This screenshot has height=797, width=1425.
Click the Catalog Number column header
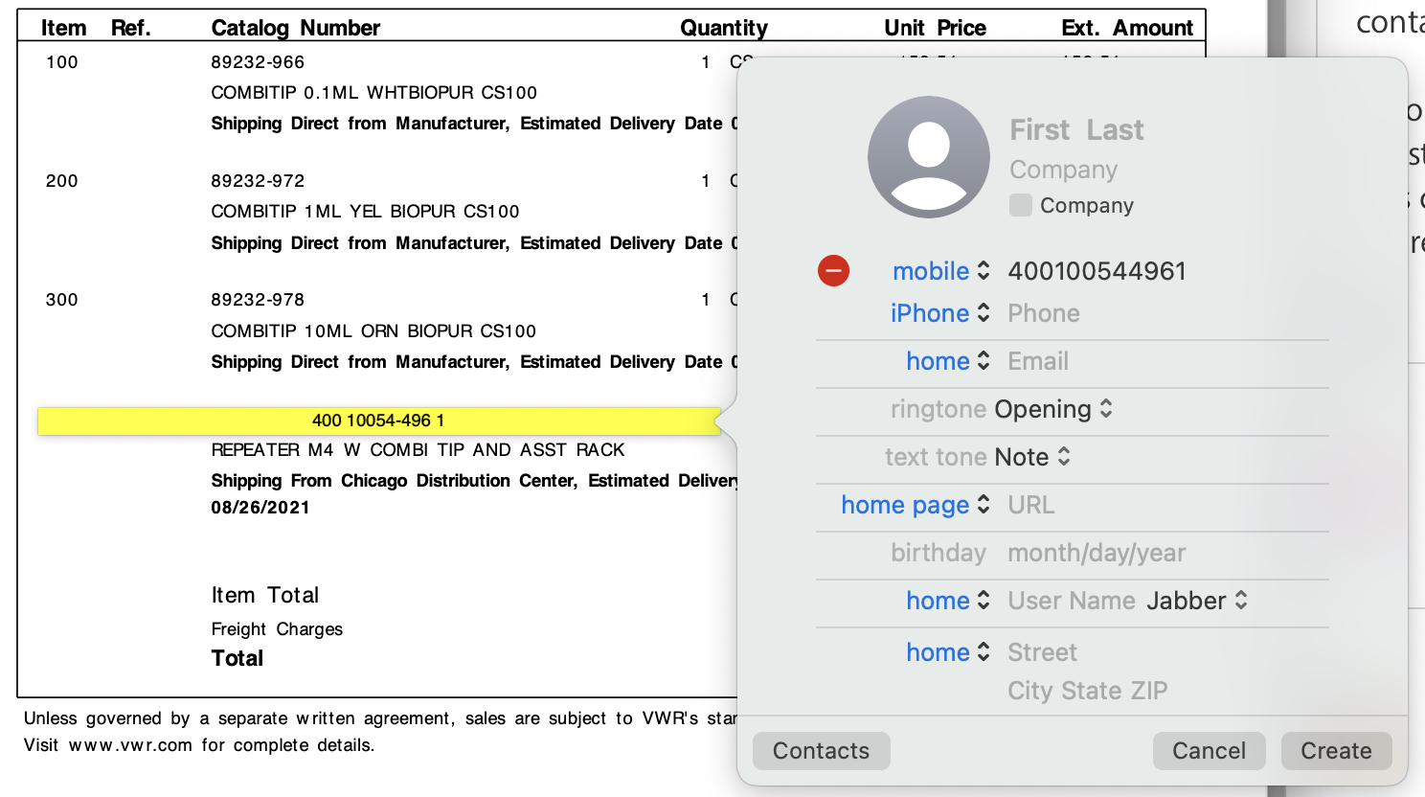(296, 28)
